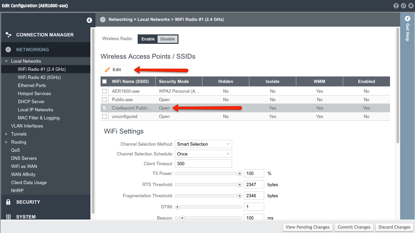Click the Security lock icon
The image size is (415, 233).
[x=8, y=202]
